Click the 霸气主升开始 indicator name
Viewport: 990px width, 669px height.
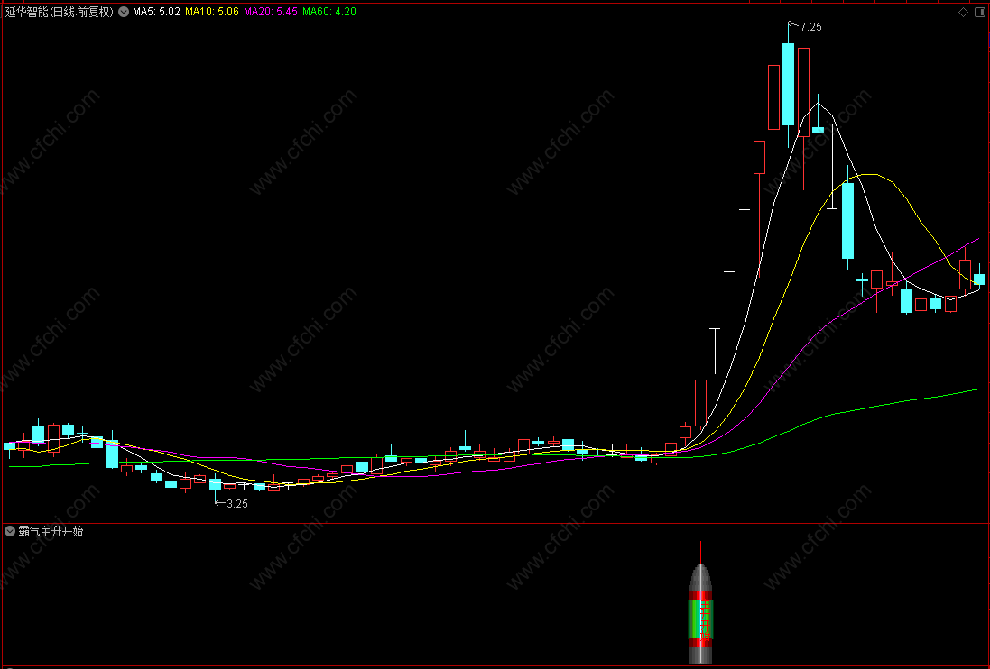click(51, 532)
